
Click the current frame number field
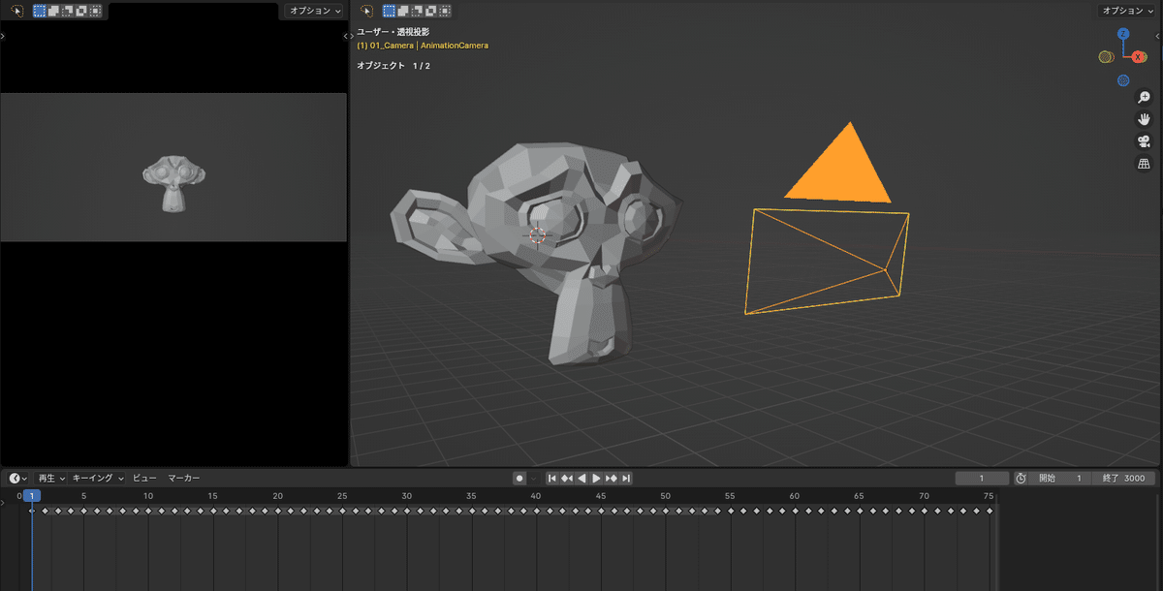(982, 478)
